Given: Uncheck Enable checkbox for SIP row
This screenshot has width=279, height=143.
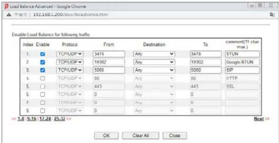Looking at the screenshot, I should pos(43,71).
